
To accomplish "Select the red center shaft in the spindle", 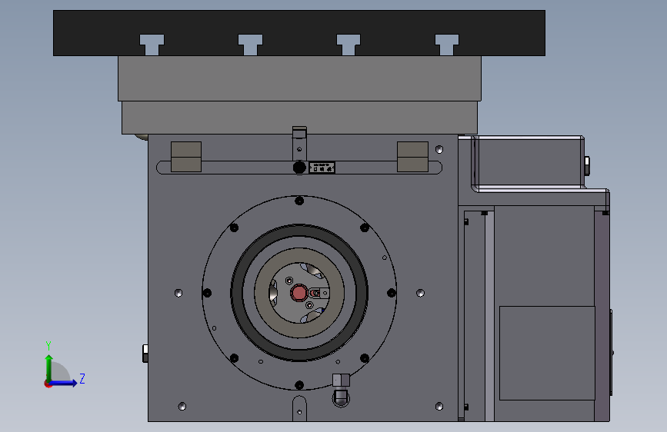I will point(299,293).
